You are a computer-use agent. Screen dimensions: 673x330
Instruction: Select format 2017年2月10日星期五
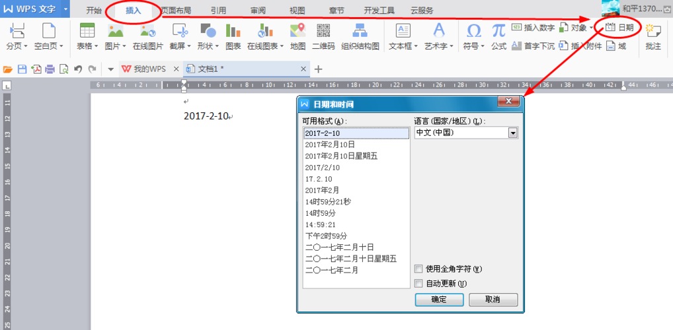[356, 156]
